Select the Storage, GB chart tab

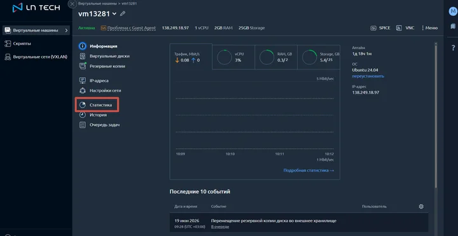coord(319,57)
